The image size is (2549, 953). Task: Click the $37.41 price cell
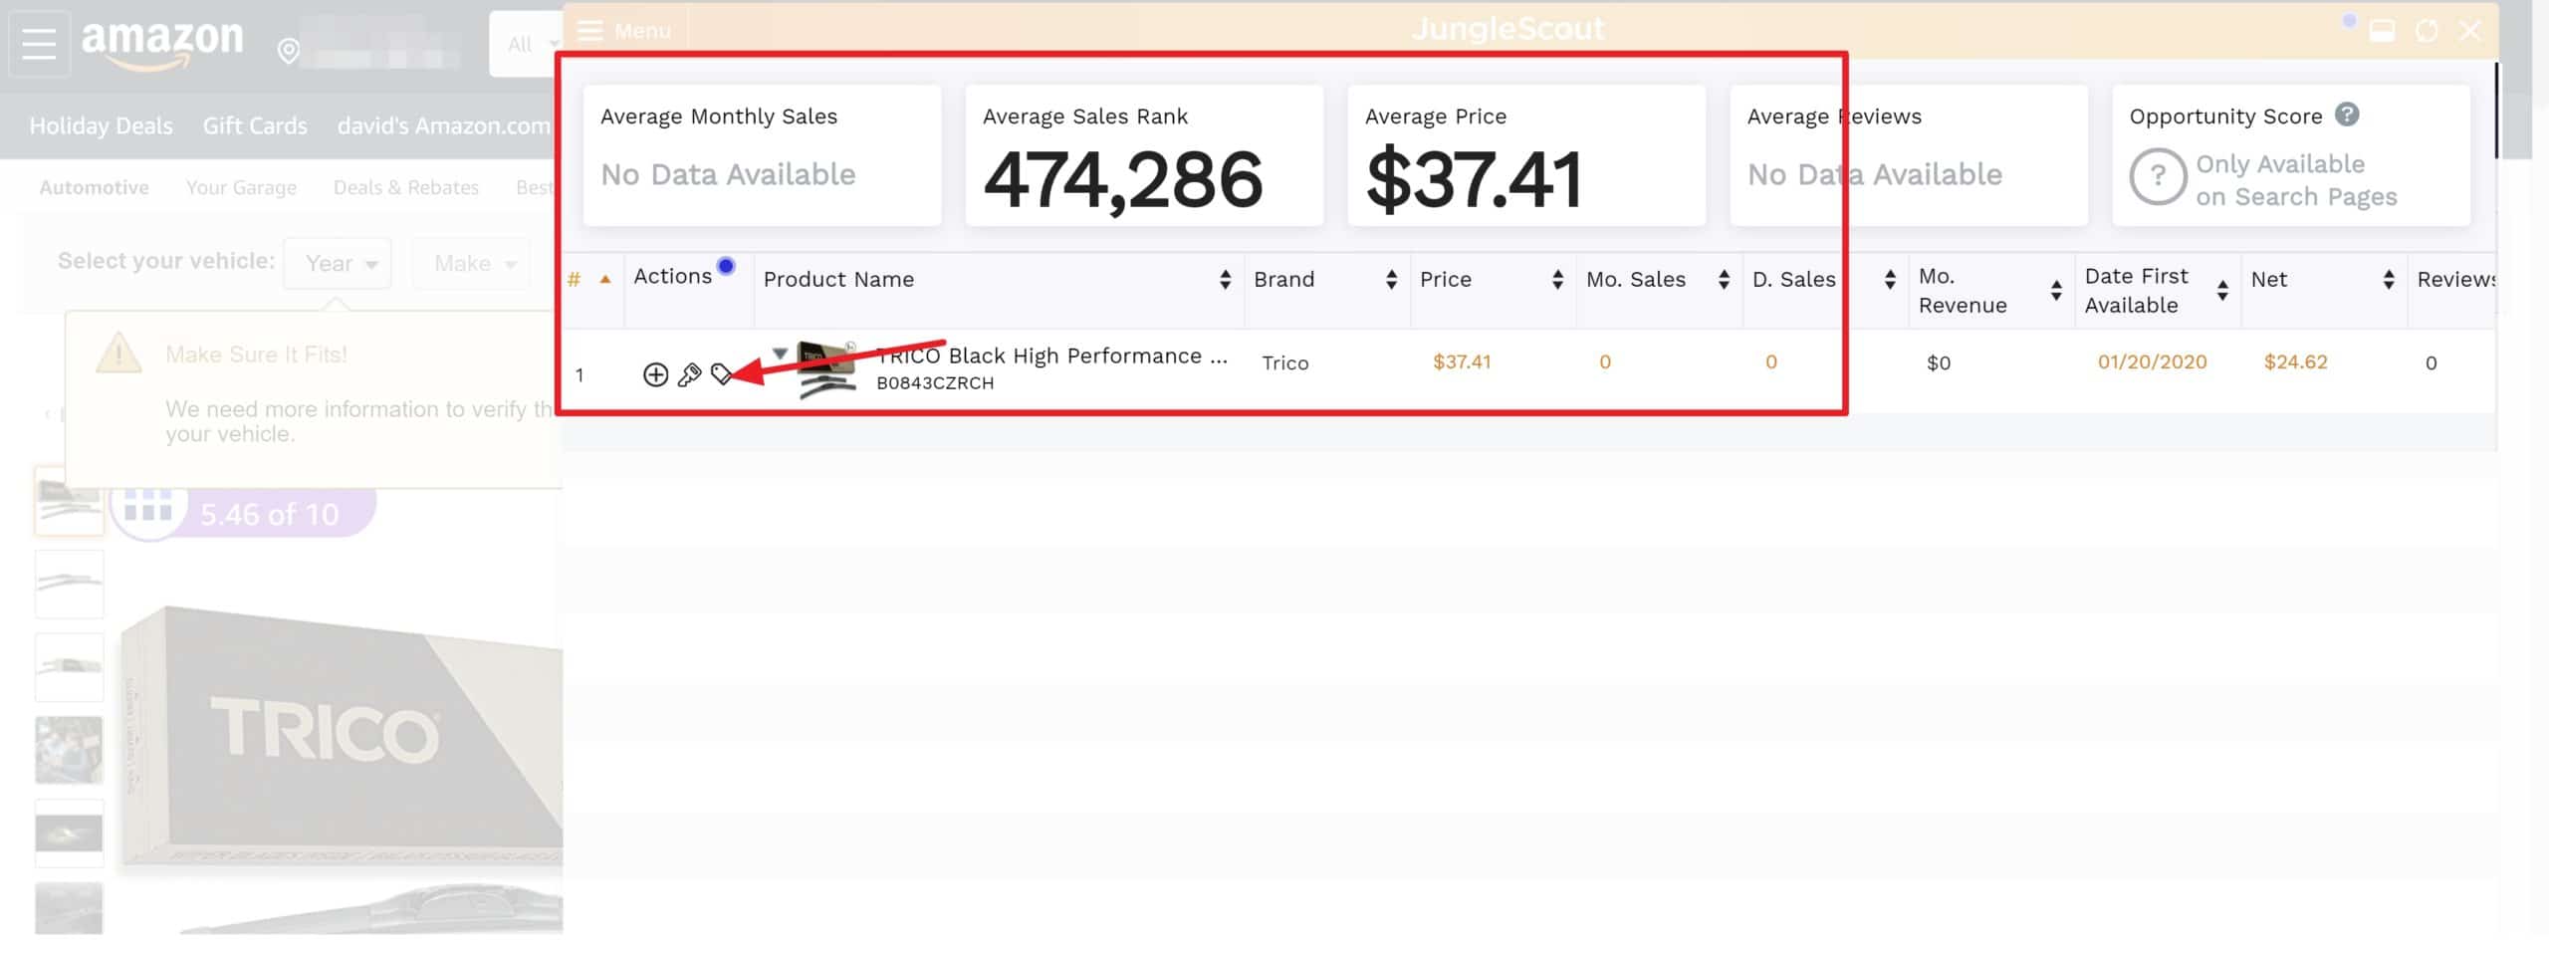point(1462,362)
